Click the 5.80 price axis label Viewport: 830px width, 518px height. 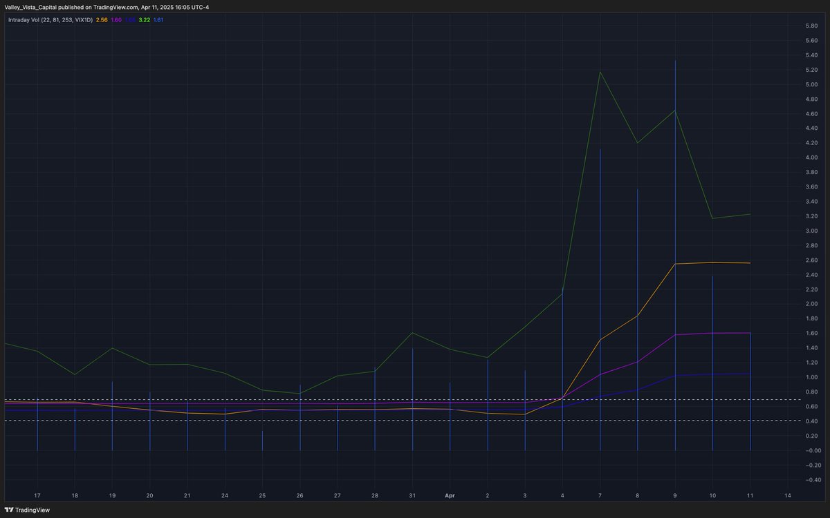812,26
